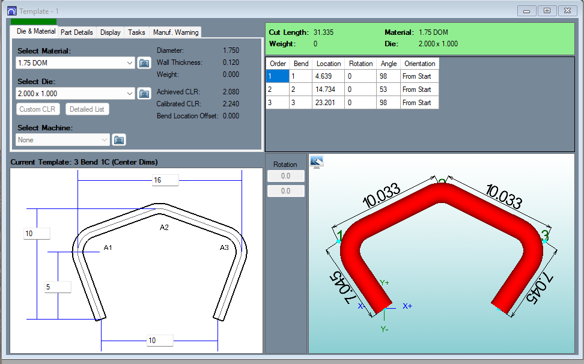Click Order cell 3 in bend table
Screen dimensions: 584x364
[x=278, y=102]
